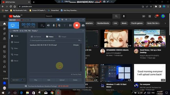Toggle the Bandicam text overlay T icon
170x95 pixels.
[65, 25]
